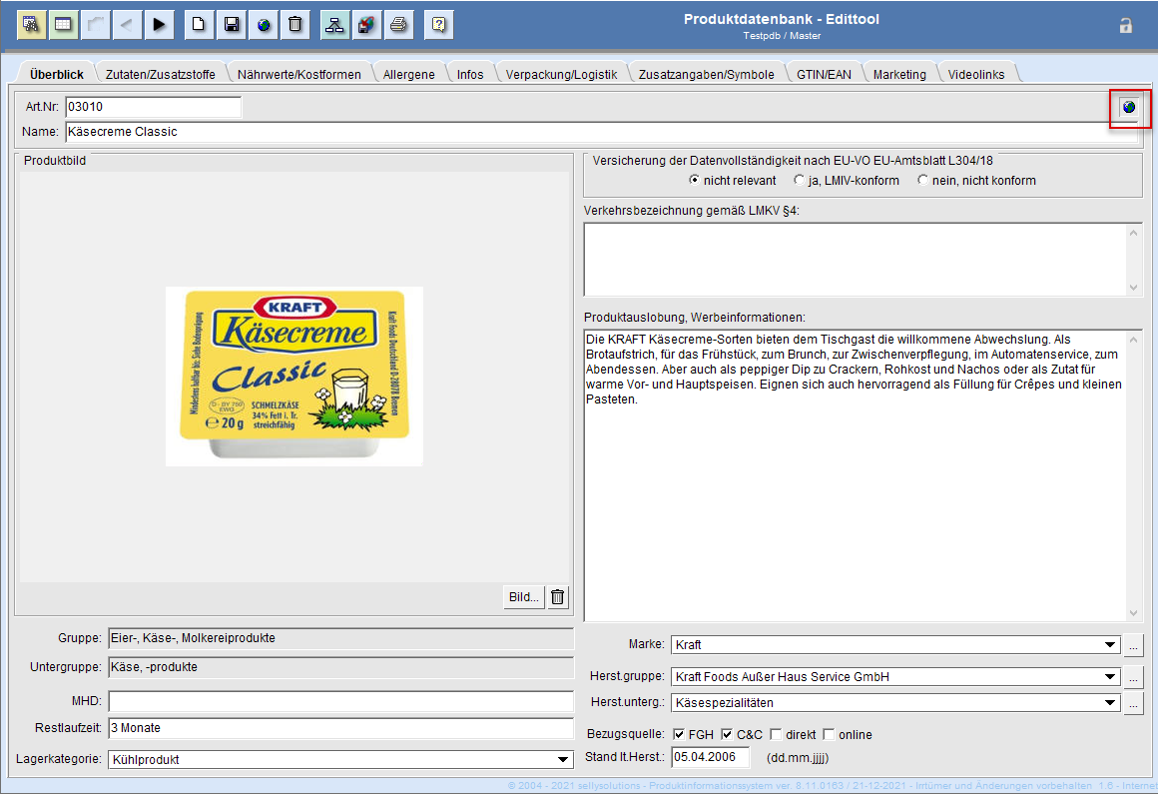Click the Restlaufzeit field '3 Monate'

(x=341, y=727)
